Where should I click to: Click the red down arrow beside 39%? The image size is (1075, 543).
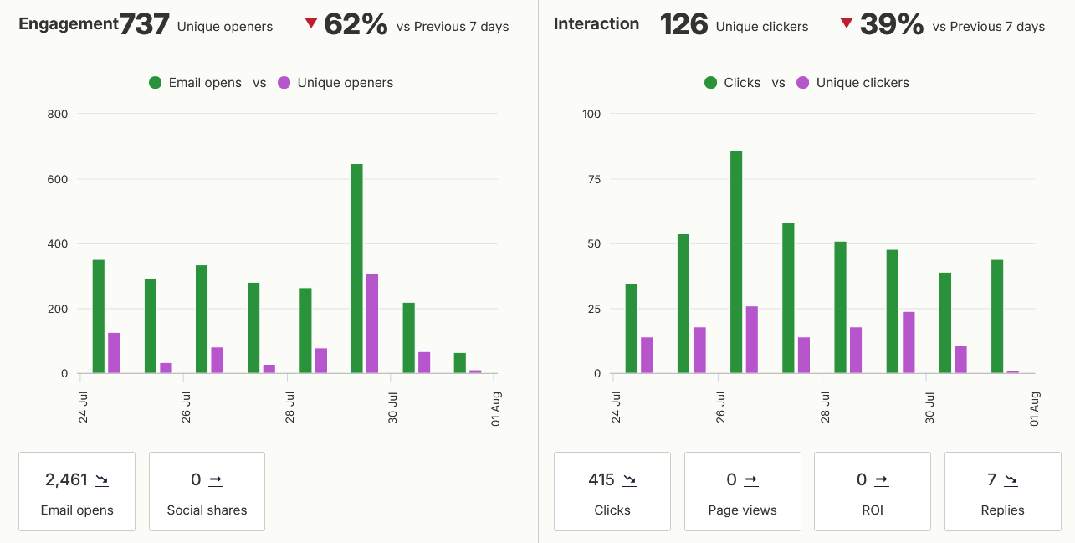(847, 23)
